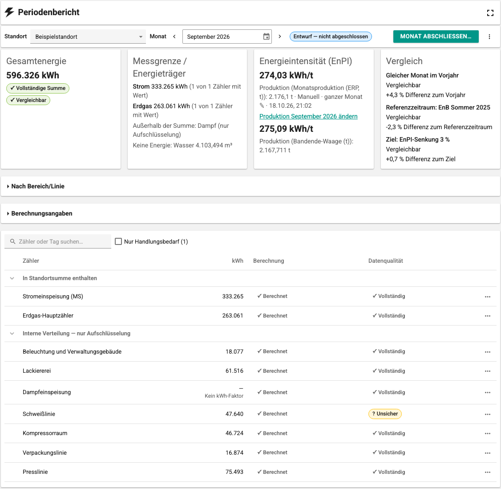The height and width of the screenshot is (489, 501).
Task: Click the Ziel: EnPI-Senkung 3 % heading
Action: click(x=418, y=139)
